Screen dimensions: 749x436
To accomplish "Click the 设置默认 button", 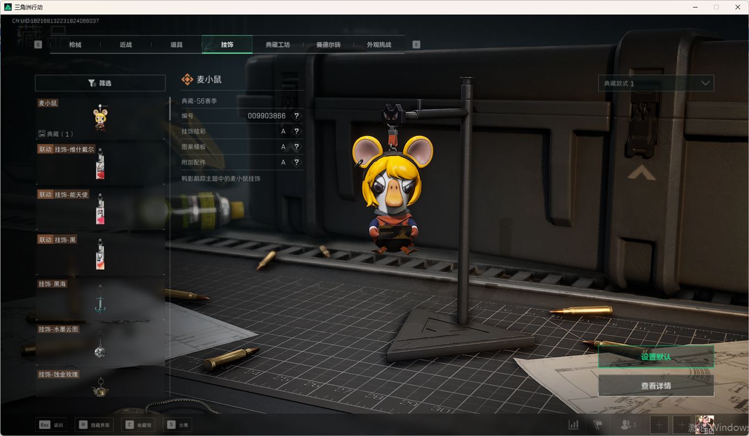I will pyautogui.click(x=656, y=357).
